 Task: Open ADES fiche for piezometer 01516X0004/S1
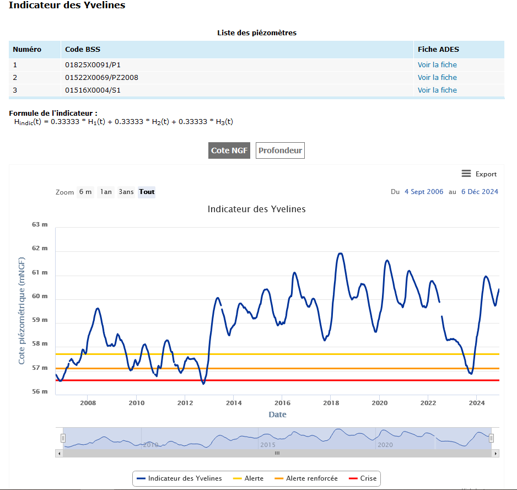437,90
